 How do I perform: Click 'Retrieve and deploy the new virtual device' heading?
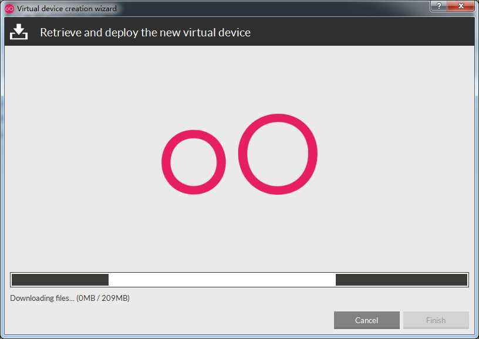pyautogui.click(x=146, y=32)
